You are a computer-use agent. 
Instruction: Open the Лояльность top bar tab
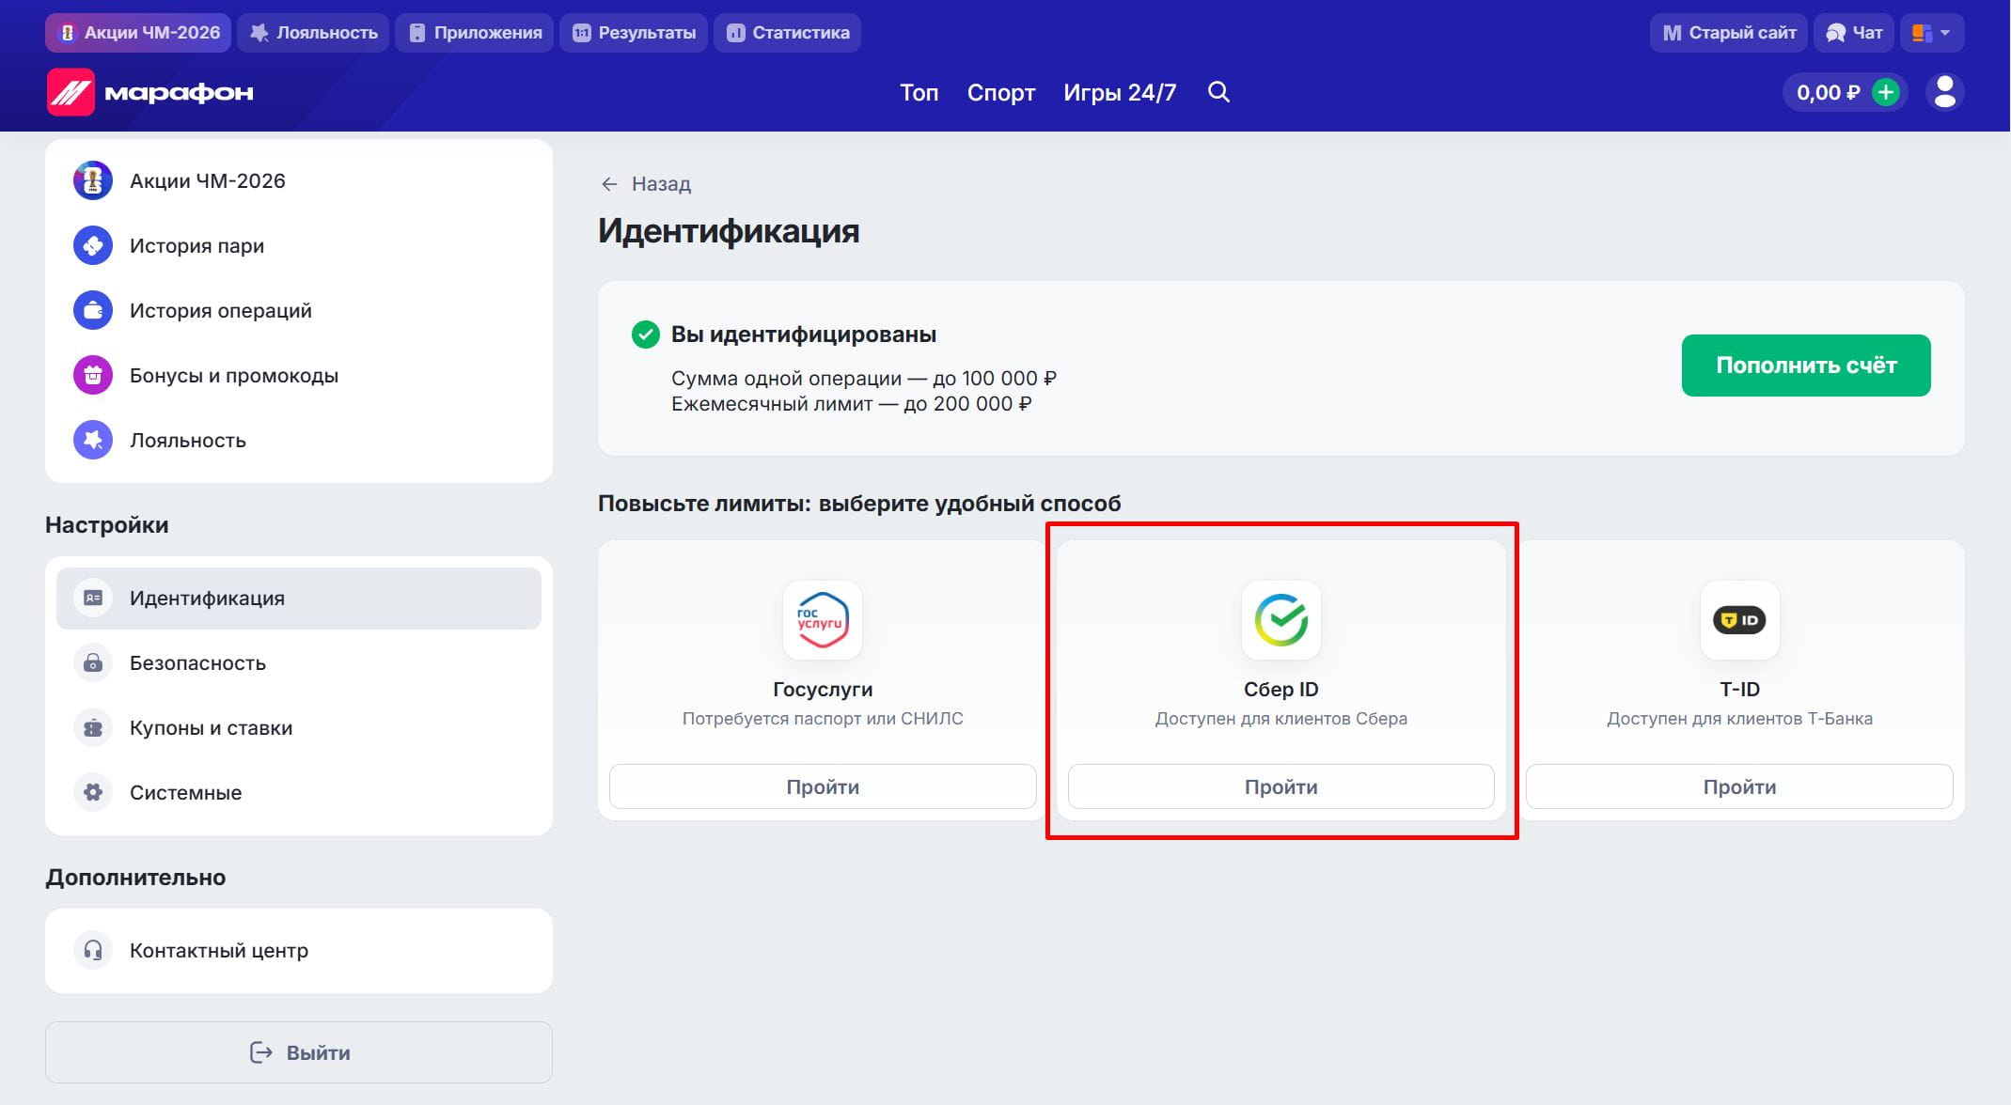tap(313, 33)
